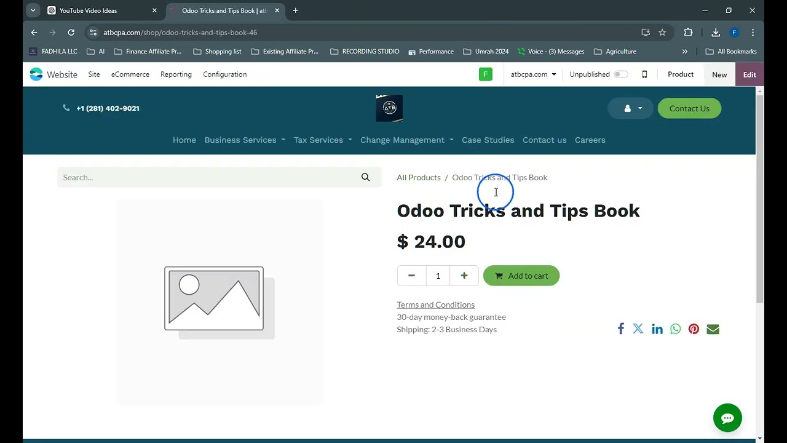Open Chrome three-dot menu
Viewport: 787px width, 443px height.
[x=753, y=33]
